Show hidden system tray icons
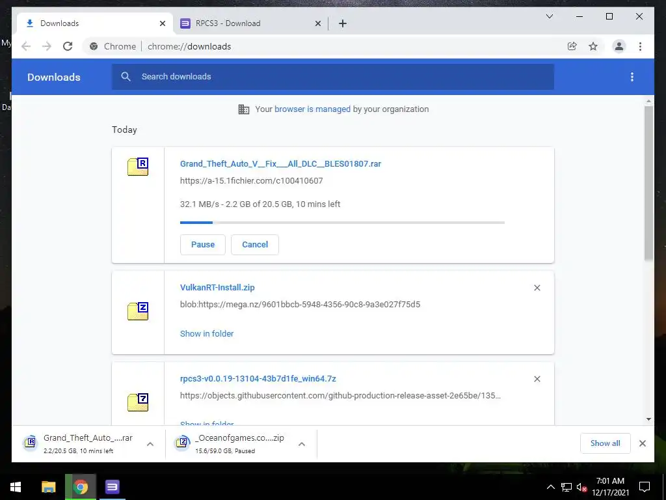This screenshot has height=500, width=666. coord(550,487)
